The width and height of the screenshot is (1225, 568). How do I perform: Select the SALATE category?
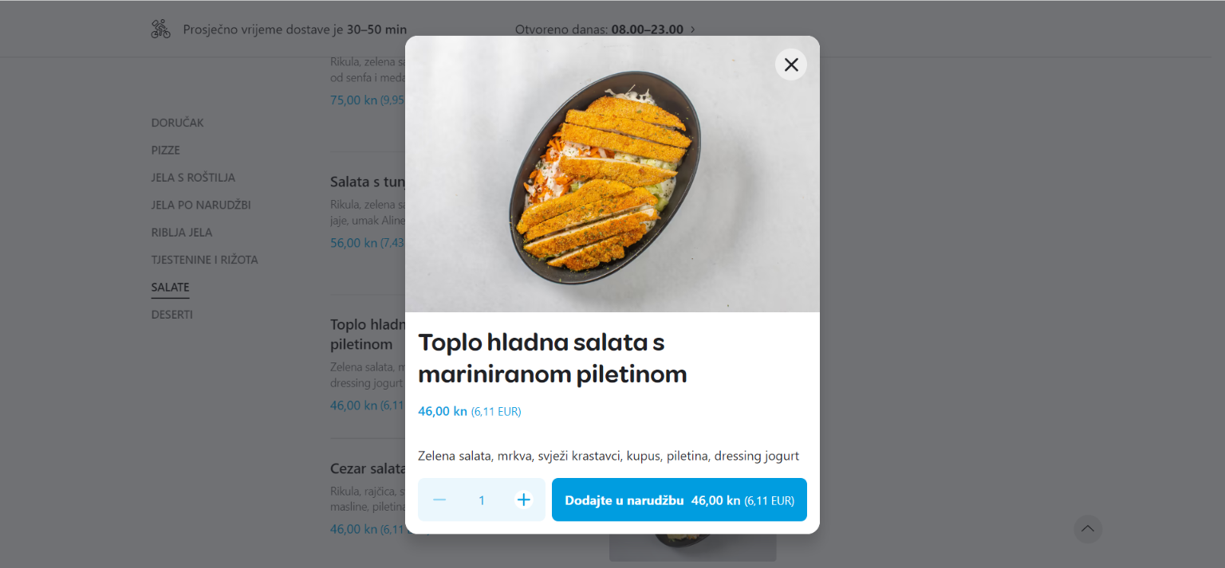coord(171,288)
